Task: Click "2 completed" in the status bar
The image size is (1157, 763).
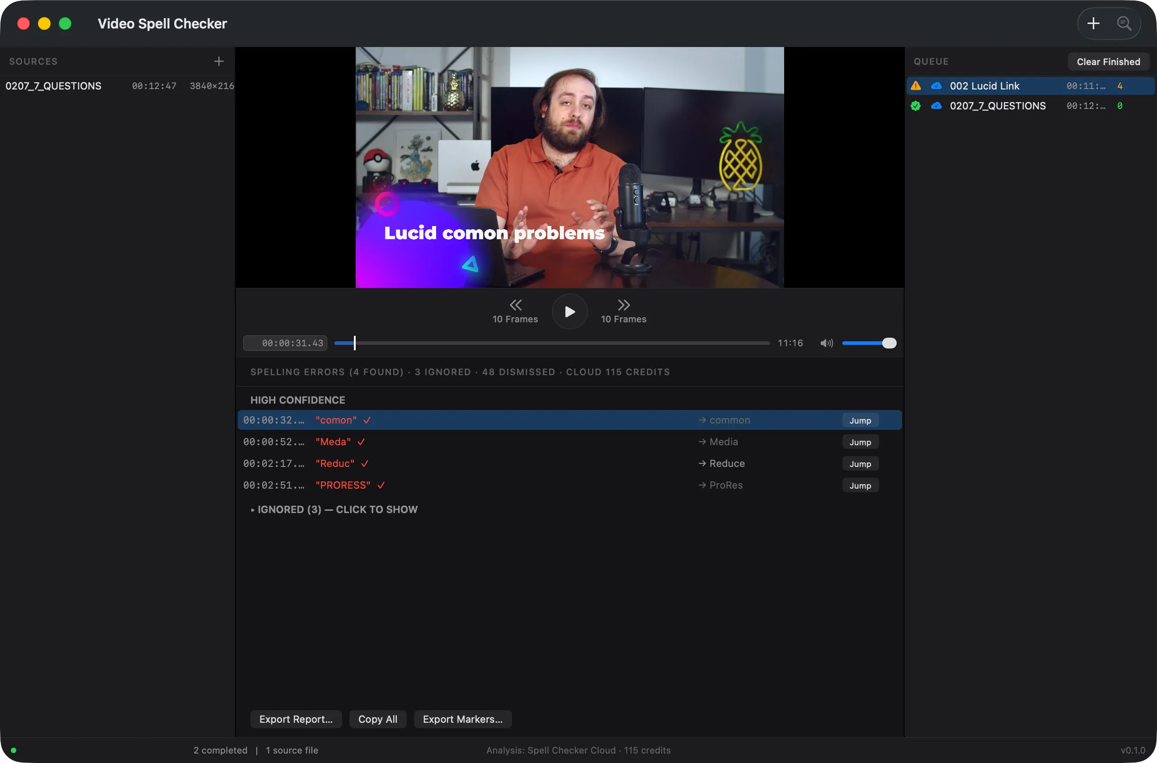Action: point(221,750)
